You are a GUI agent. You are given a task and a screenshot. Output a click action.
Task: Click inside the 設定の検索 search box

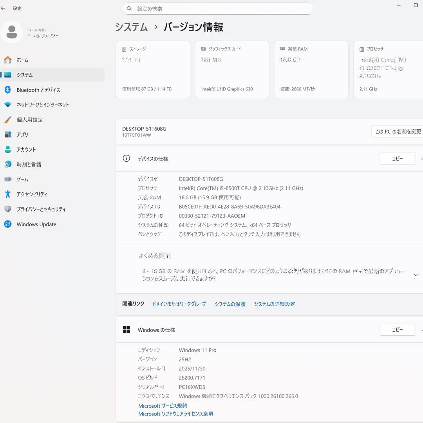218,8
